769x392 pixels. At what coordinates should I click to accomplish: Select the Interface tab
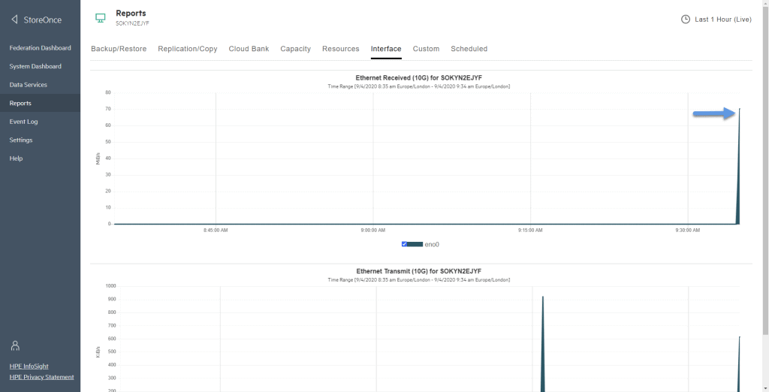click(386, 49)
